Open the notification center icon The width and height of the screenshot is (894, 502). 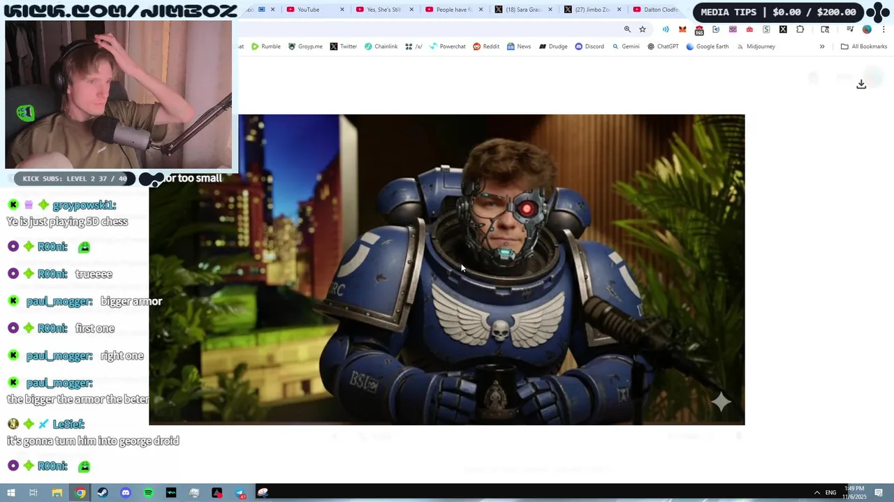coord(879,493)
